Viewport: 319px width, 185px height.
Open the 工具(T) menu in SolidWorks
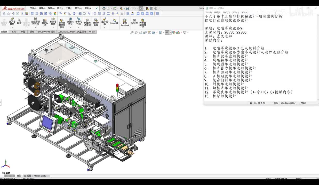(x=69, y=8)
